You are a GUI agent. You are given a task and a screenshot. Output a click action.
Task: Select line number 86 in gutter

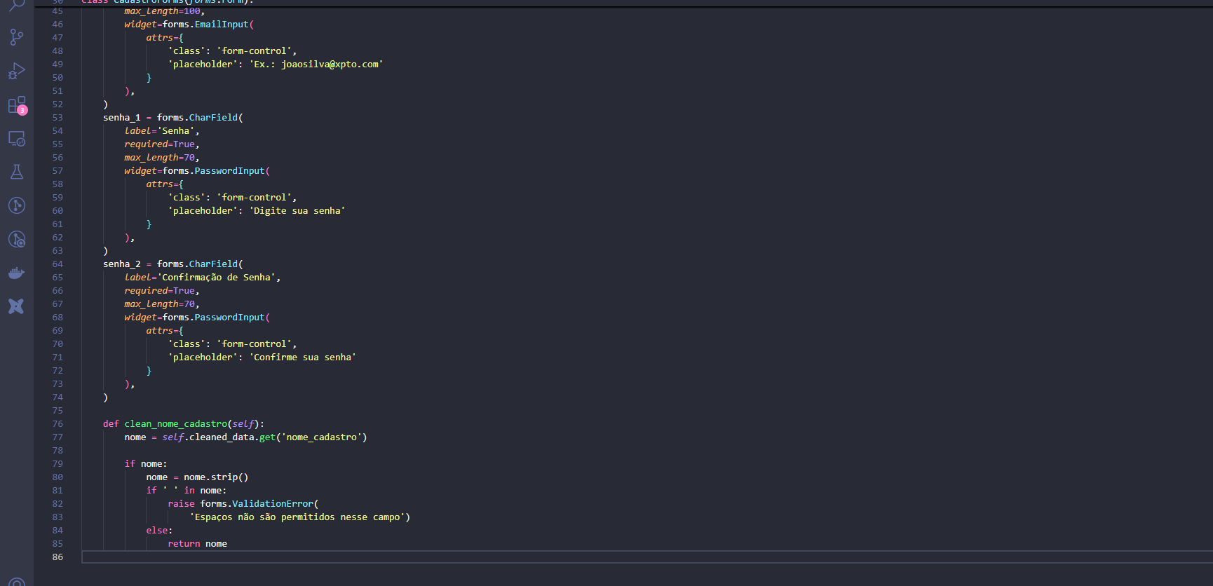(57, 557)
